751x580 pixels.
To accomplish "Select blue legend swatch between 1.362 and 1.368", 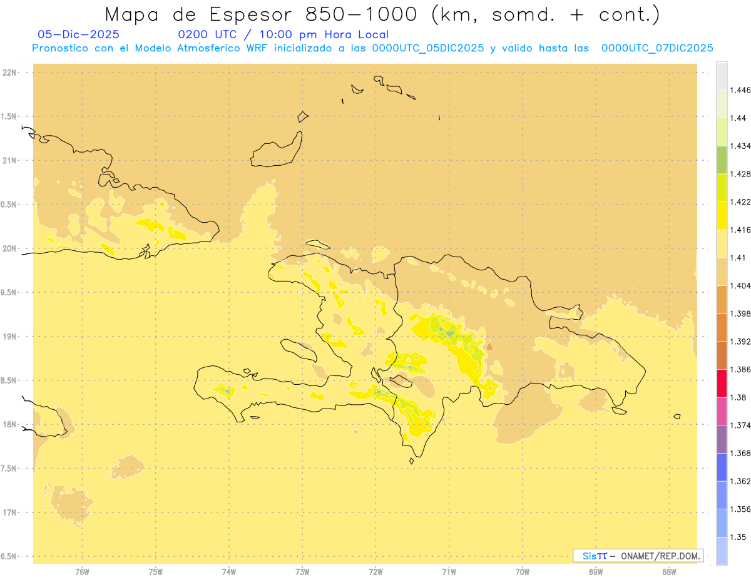I will (722, 467).
